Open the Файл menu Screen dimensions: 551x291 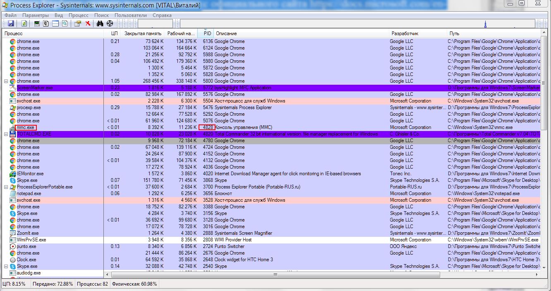pyautogui.click(x=11, y=15)
